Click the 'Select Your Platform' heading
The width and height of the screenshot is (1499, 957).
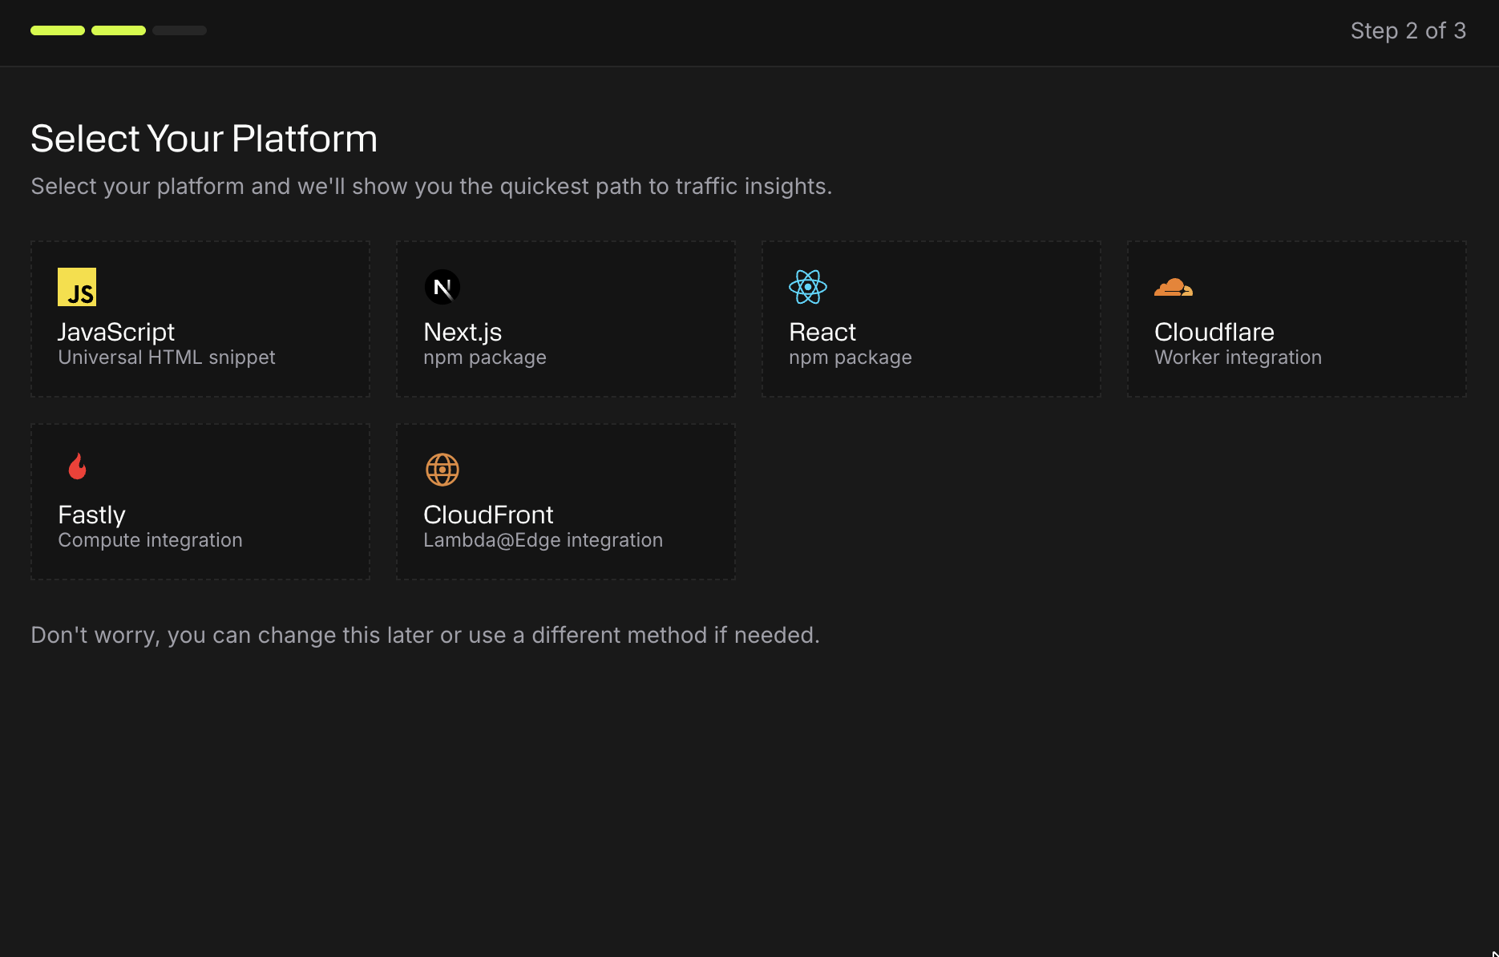pyautogui.click(x=204, y=139)
